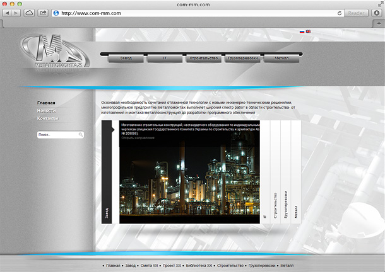Viewport: 385px width, 272px height.
Task: Open the Контакты sidebar link
Action: point(48,118)
